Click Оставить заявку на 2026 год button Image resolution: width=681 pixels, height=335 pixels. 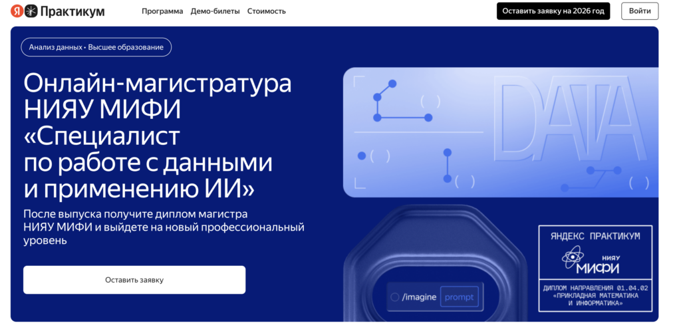(x=553, y=11)
